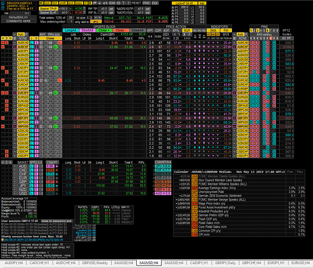Click the RSI indicator header
Image resolution: width=313 pixels, height=268 pixels.
(x=226, y=31)
